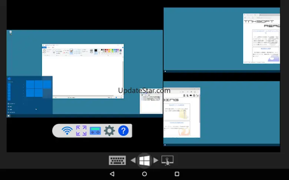Click the dollar coin icon in lower browser
Viewport: 289px width, 180px height.
pyautogui.click(x=194, y=95)
